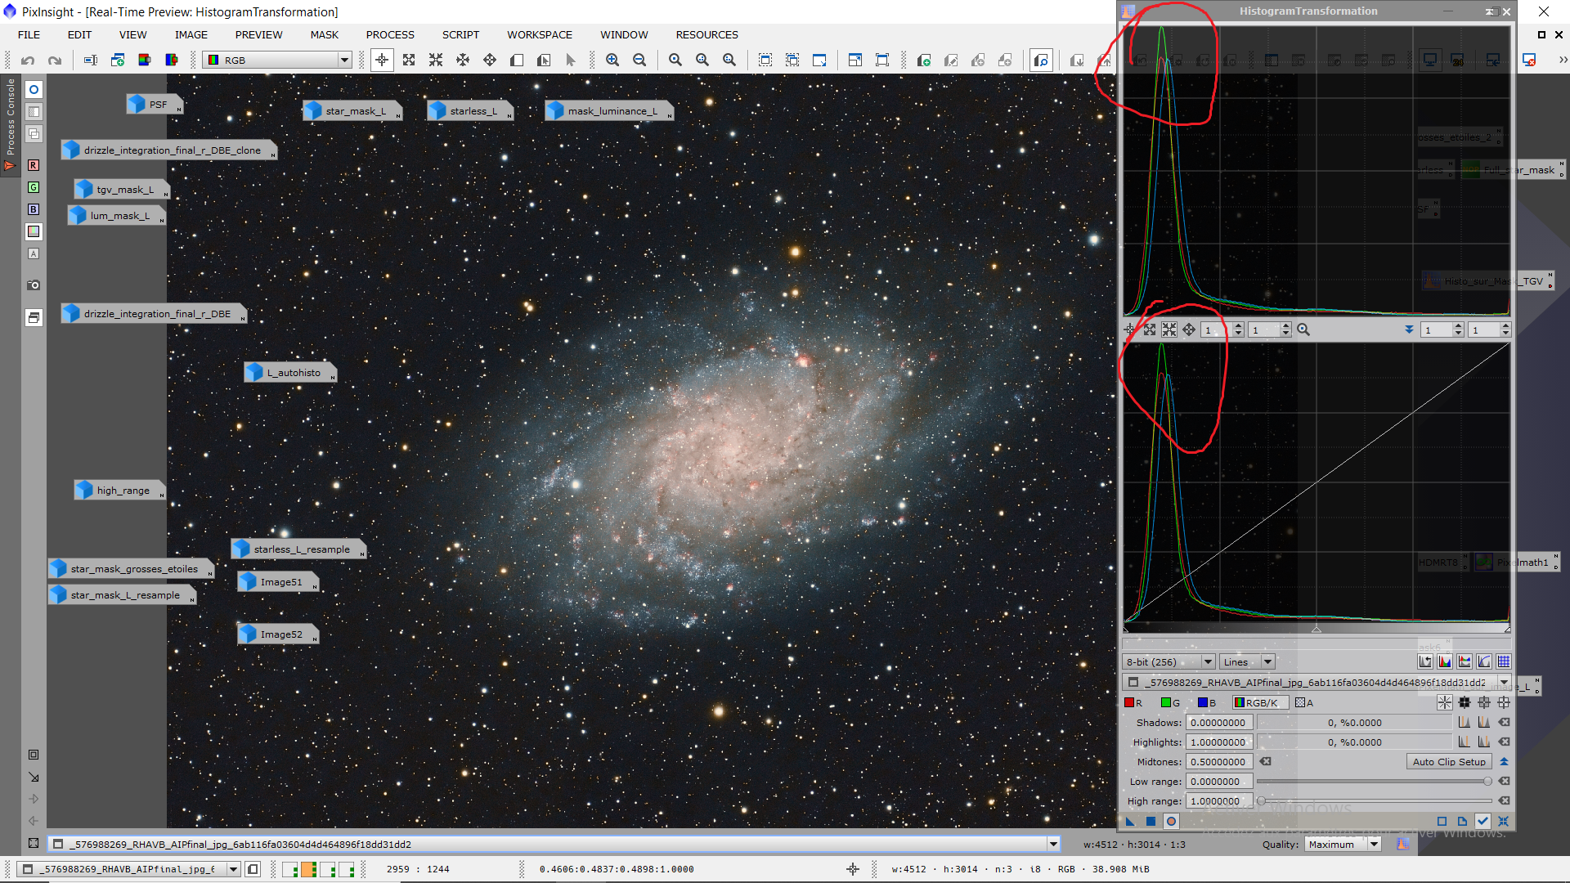Viewport: 1570px width, 883px height.
Task: Click the New Instance triangle icon
Action: click(x=1130, y=821)
